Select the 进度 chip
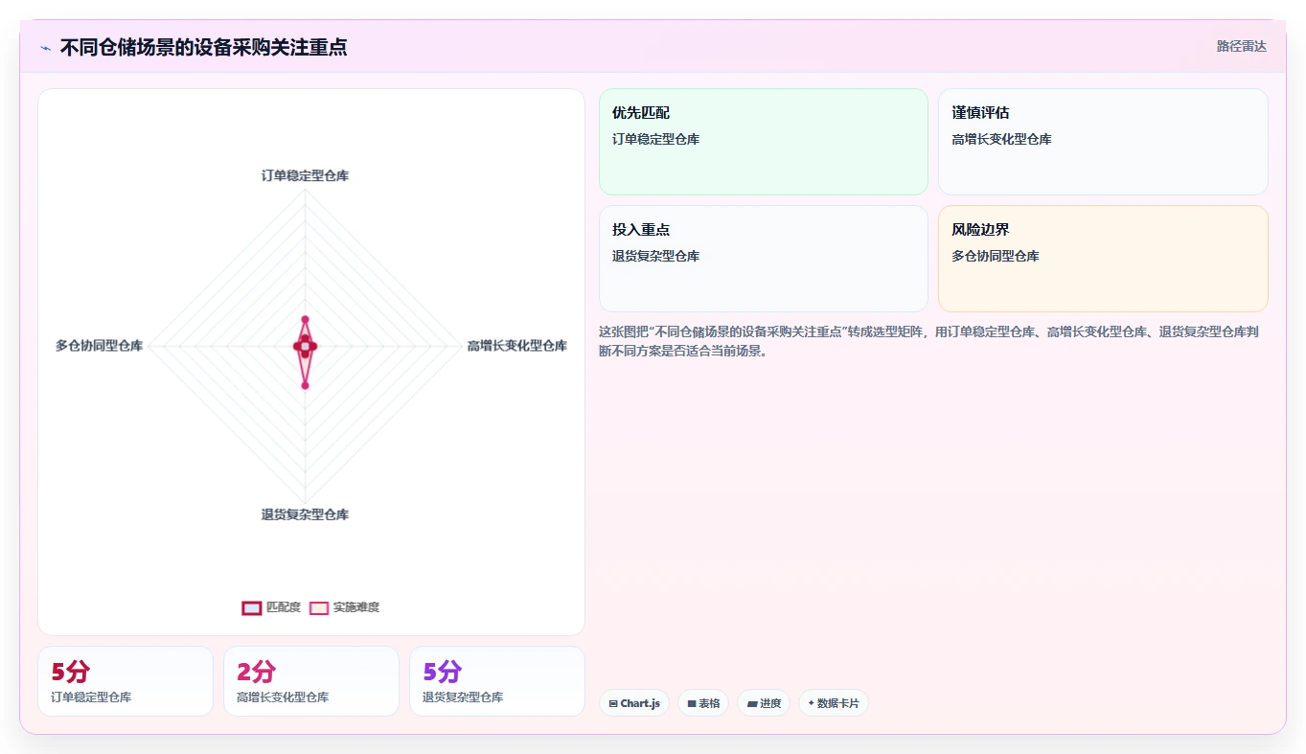Screen dimensions: 1306x754 [x=764, y=703]
